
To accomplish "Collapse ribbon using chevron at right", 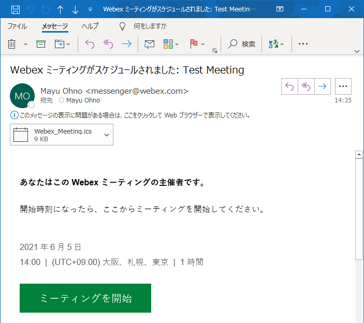I will click(x=357, y=51).
